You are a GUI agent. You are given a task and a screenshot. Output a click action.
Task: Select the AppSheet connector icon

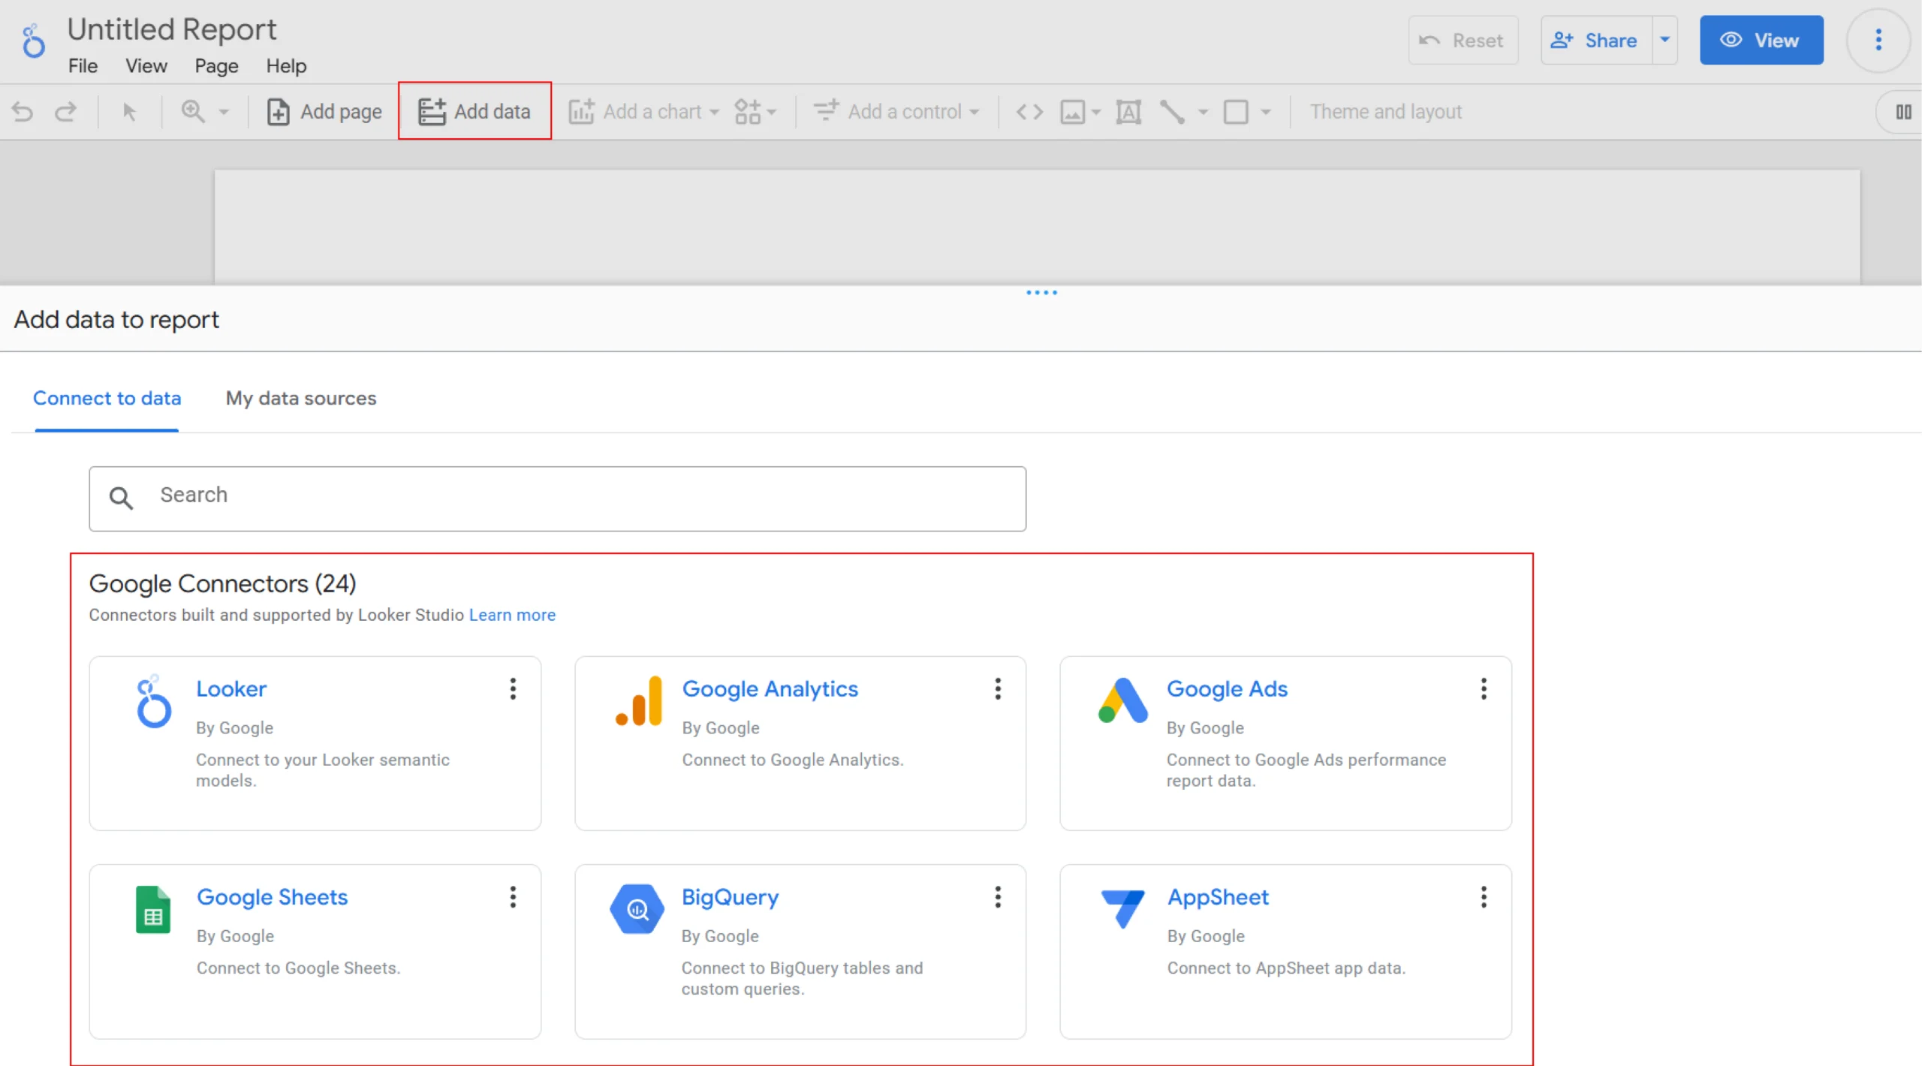[1122, 909]
